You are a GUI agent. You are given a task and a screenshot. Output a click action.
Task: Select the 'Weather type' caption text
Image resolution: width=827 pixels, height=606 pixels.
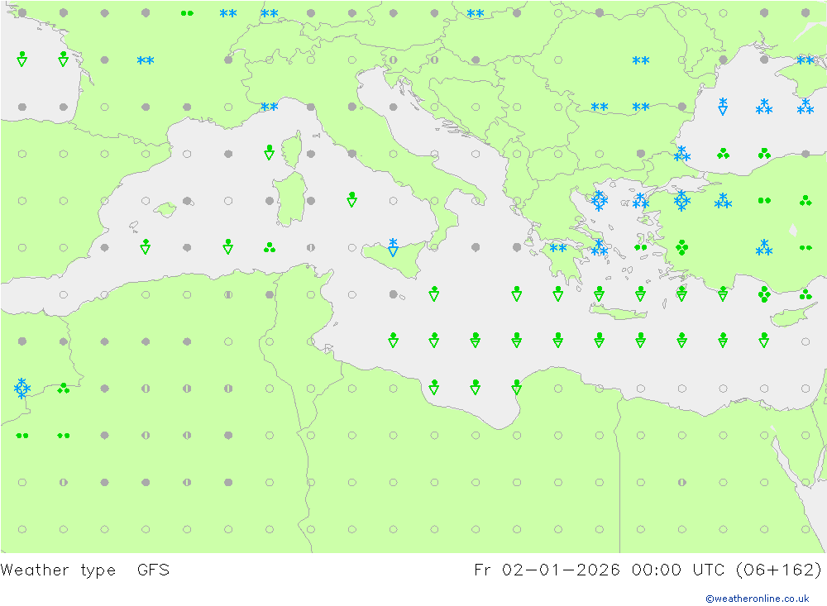58,570
